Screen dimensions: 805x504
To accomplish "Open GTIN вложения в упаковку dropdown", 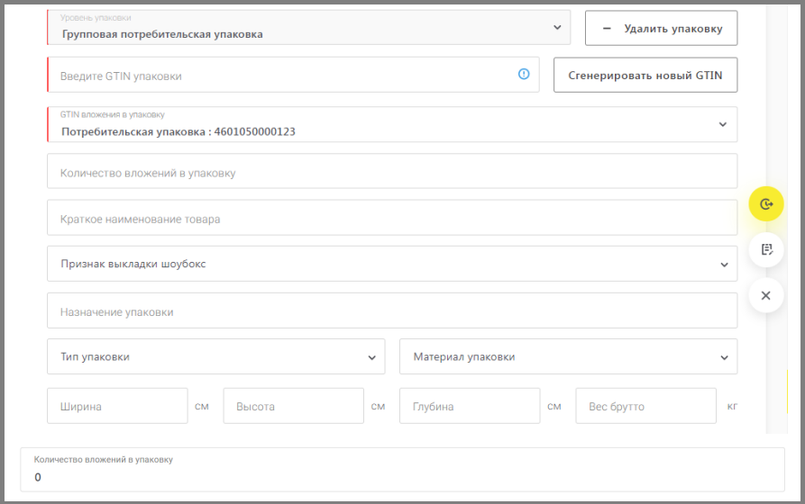I will coord(392,124).
